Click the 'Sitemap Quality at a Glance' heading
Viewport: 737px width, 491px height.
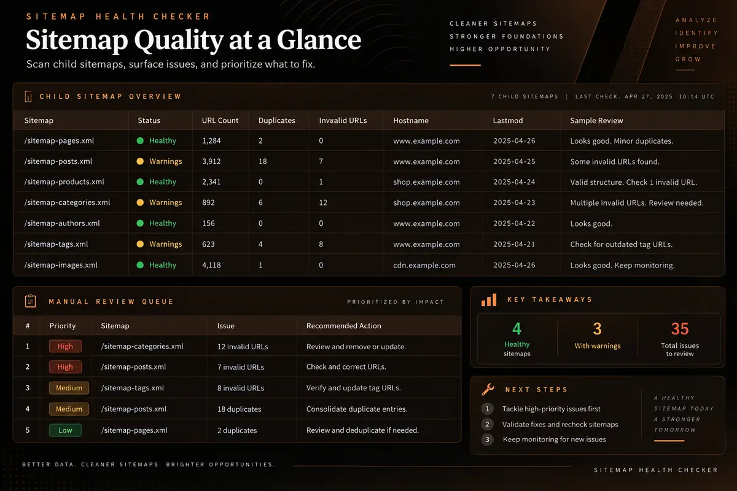(x=193, y=41)
